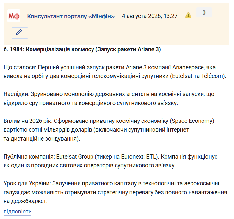Click the word «Arianespace» in the text
The height and width of the screenshot is (219, 234).
pos(188,67)
